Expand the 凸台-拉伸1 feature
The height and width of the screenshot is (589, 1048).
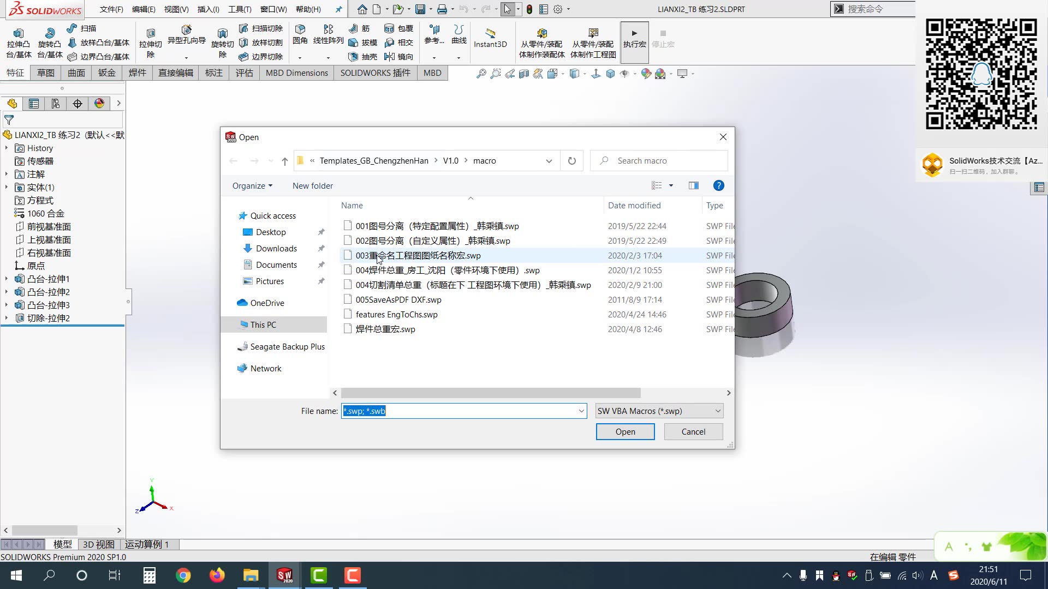(x=7, y=279)
